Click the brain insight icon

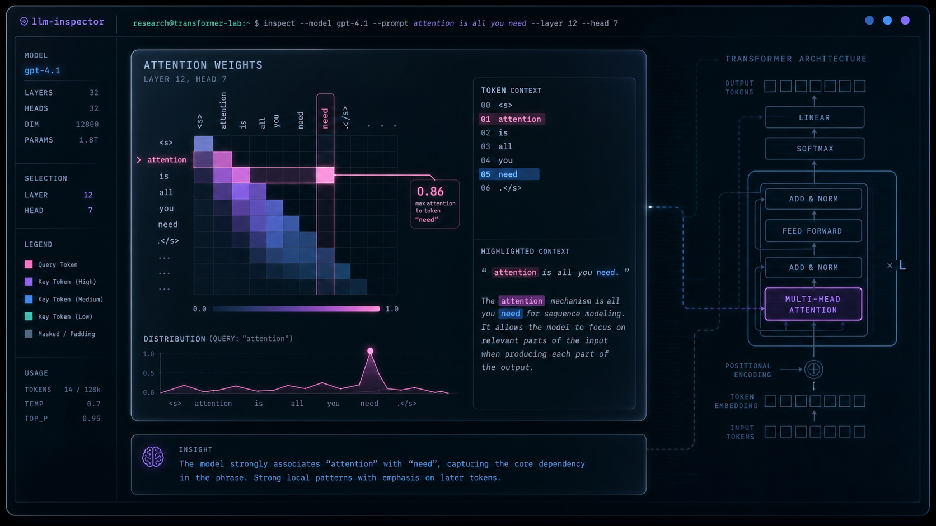click(153, 457)
